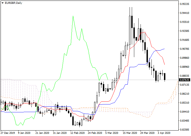Select price level 0.82585 on the scale
The image size is (191, 136).
click(x=184, y=130)
